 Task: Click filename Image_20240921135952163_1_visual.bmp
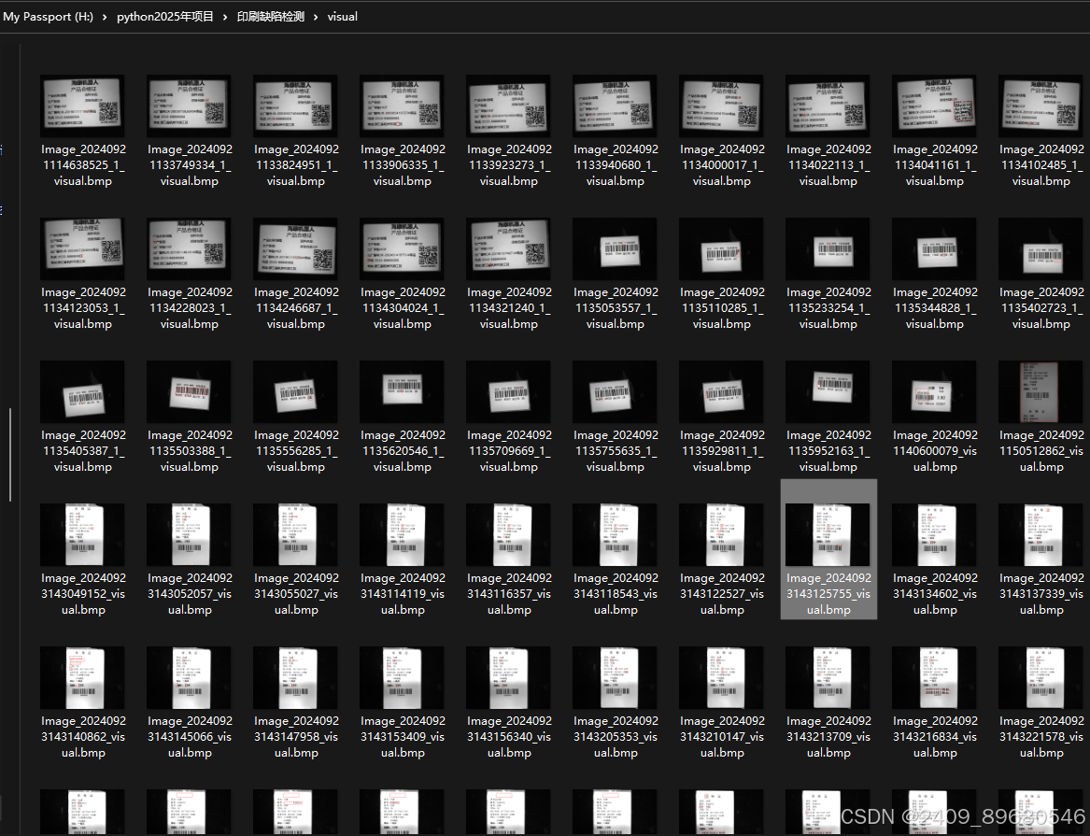(x=828, y=451)
